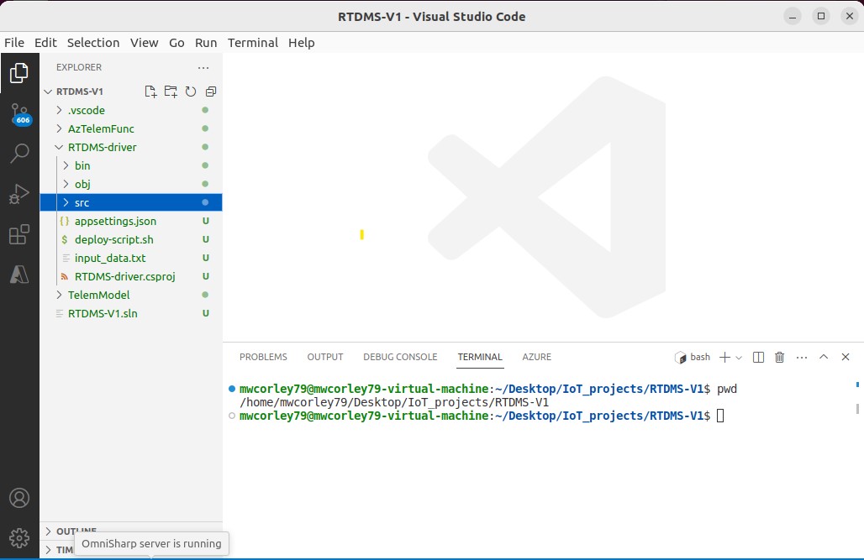This screenshot has width=864, height=560.
Task: Split the terminal pane
Action: click(758, 358)
